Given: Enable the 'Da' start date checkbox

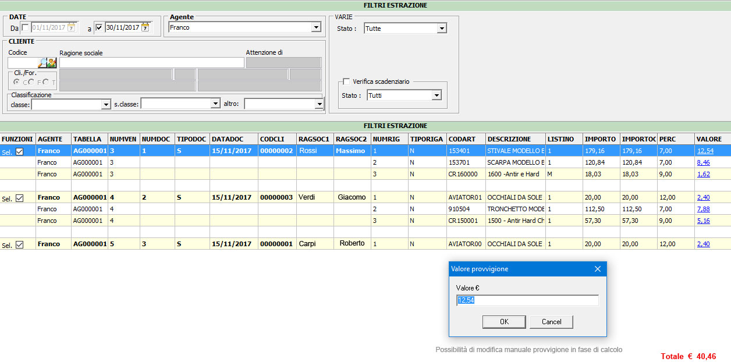Looking at the screenshot, I should point(25,27).
